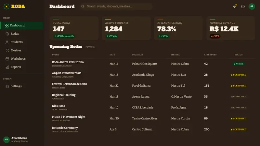This screenshot has height=146, width=260.
Task: Click the Reports bar chart icon
Action: (7, 67)
